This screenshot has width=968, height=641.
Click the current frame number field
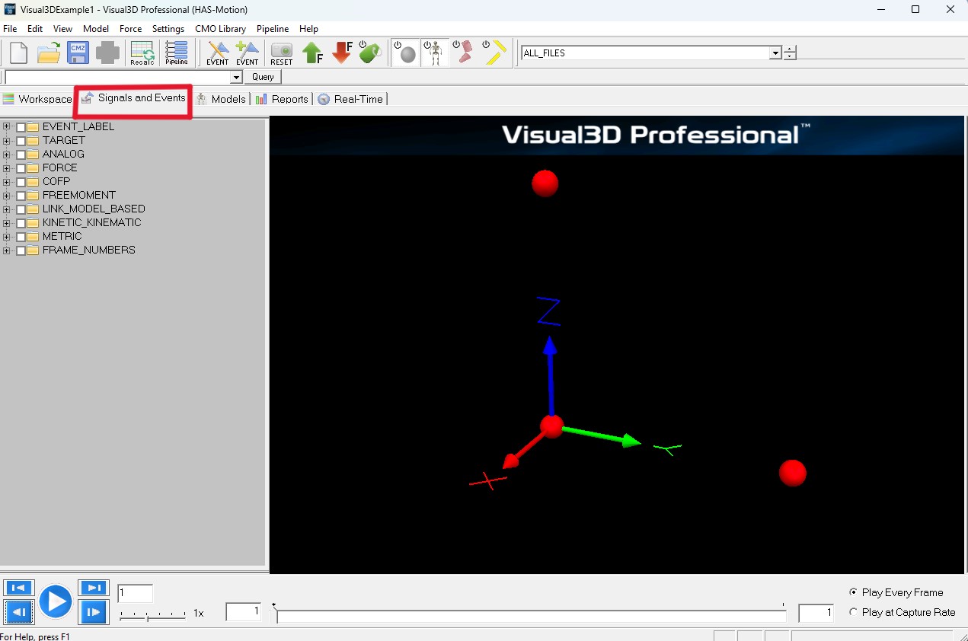135,593
